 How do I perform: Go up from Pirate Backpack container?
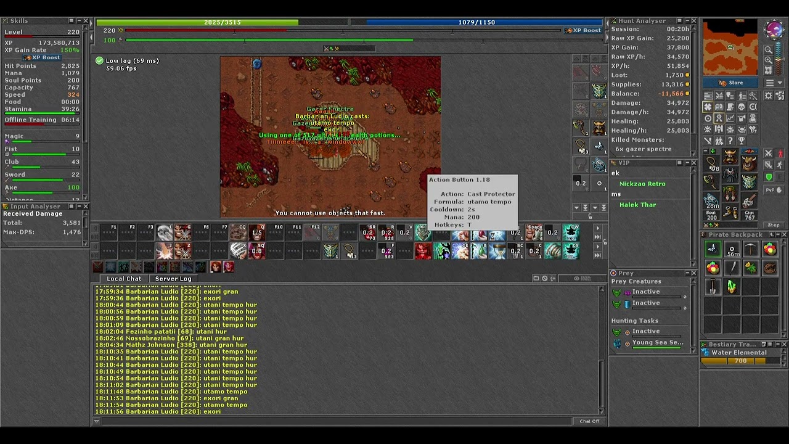(x=772, y=234)
